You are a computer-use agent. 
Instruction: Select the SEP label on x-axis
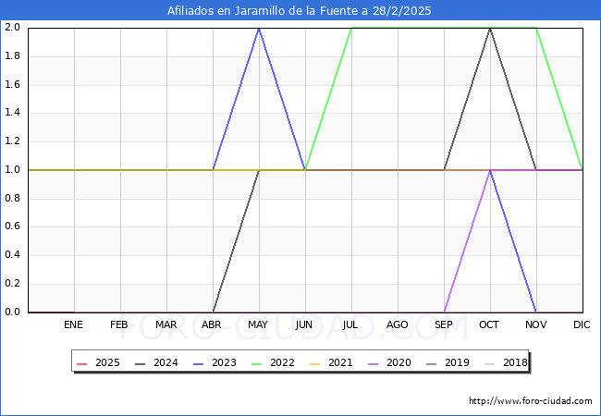[x=444, y=324]
